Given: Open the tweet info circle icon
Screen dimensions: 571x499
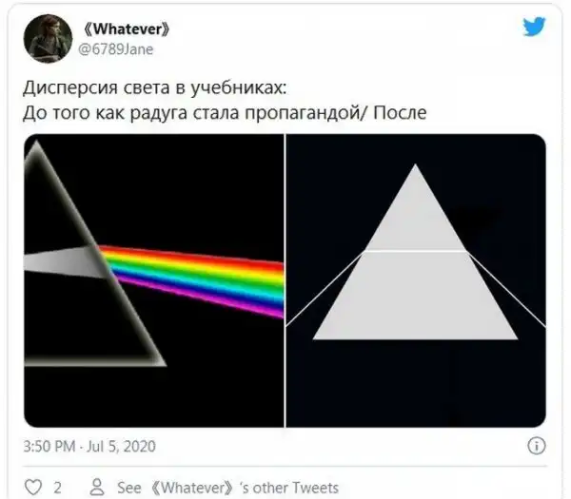Looking at the screenshot, I should coord(537,446).
